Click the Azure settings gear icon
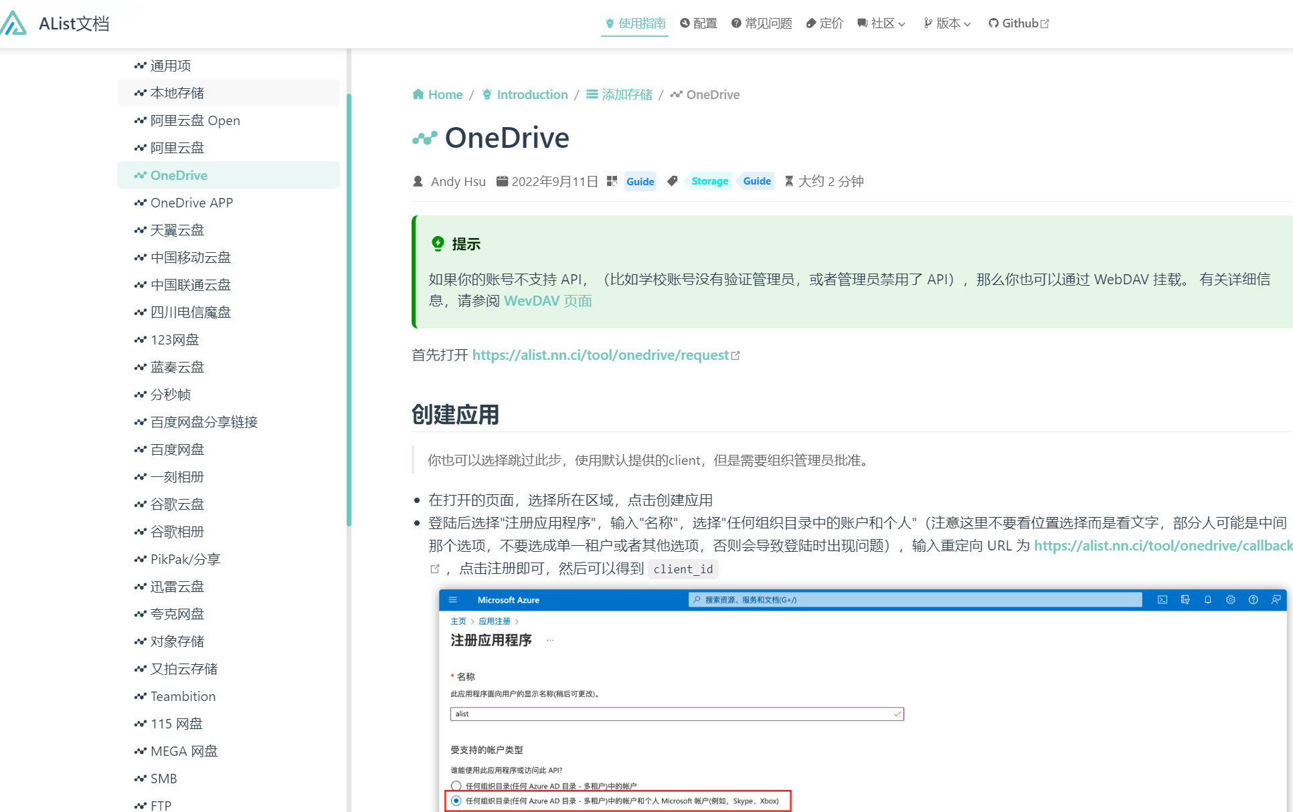This screenshot has width=1293, height=812. (1231, 600)
